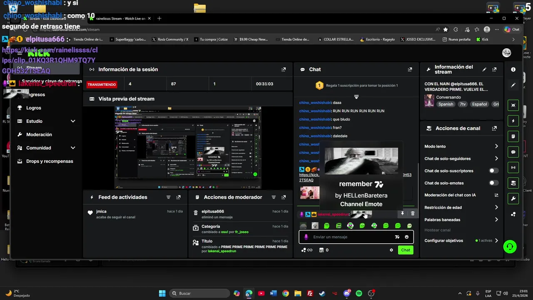Viewport: 533px width, 300px height.
Task: Toggle Chat de solo-suscriptores switch
Action: pyautogui.click(x=493, y=171)
